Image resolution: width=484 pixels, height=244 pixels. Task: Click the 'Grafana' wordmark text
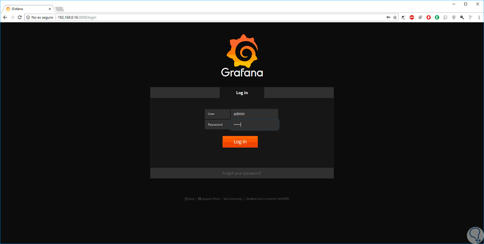tap(242, 72)
